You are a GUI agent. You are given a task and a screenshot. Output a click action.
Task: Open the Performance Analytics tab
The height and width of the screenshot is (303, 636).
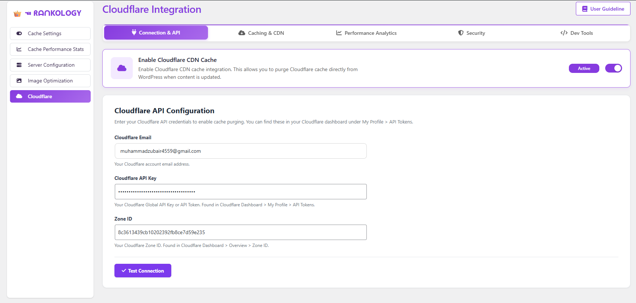click(x=366, y=33)
